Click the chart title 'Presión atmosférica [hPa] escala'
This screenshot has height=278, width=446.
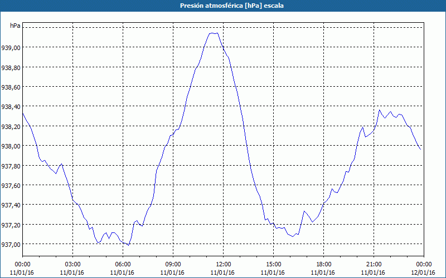[232, 6]
